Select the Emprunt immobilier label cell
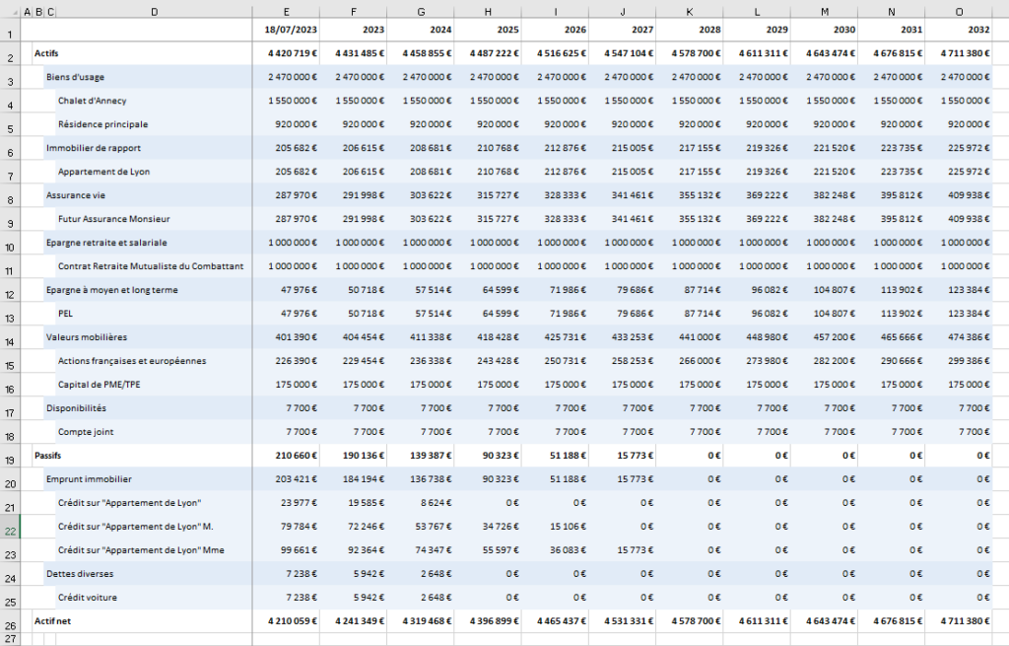 click(89, 479)
